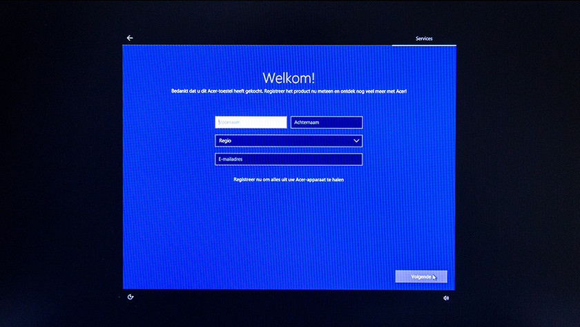Expand the Regio dropdown
Image resolution: width=580 pixels, height=327 pixels.
click(289, 141)
